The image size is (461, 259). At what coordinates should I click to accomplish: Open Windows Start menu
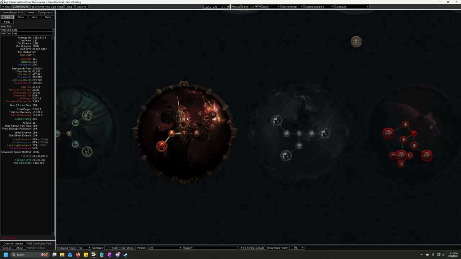(6, 255)
